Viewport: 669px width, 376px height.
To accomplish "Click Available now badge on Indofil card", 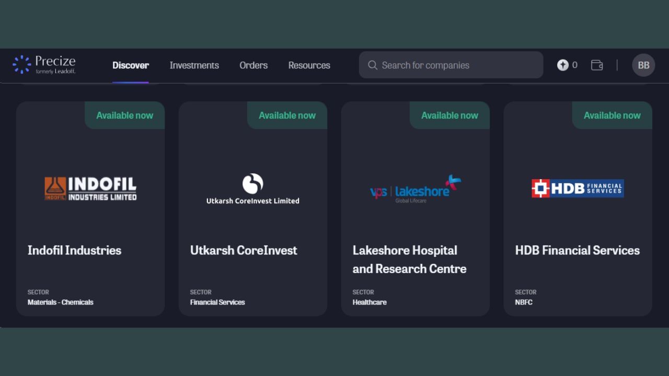I will point(124,115).
